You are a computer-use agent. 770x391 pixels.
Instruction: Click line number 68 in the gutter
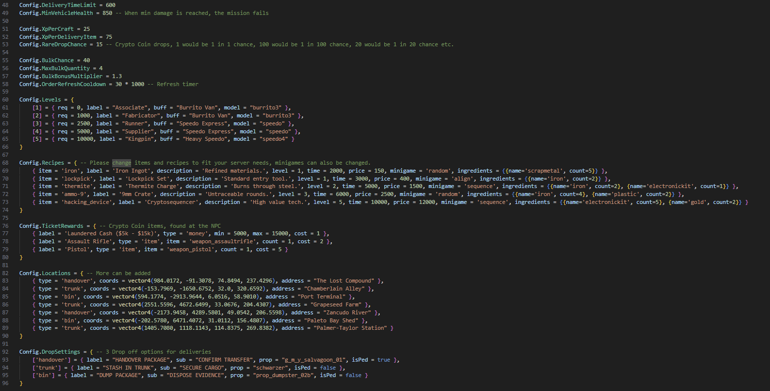coord(5,163)
